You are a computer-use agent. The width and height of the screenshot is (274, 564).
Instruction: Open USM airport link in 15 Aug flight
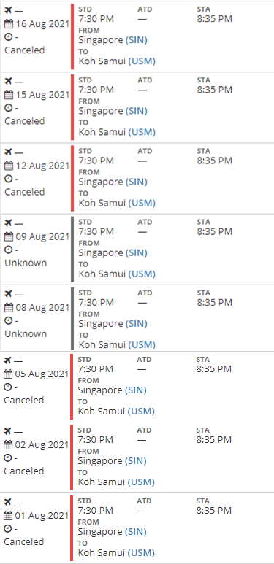point(142,132)
